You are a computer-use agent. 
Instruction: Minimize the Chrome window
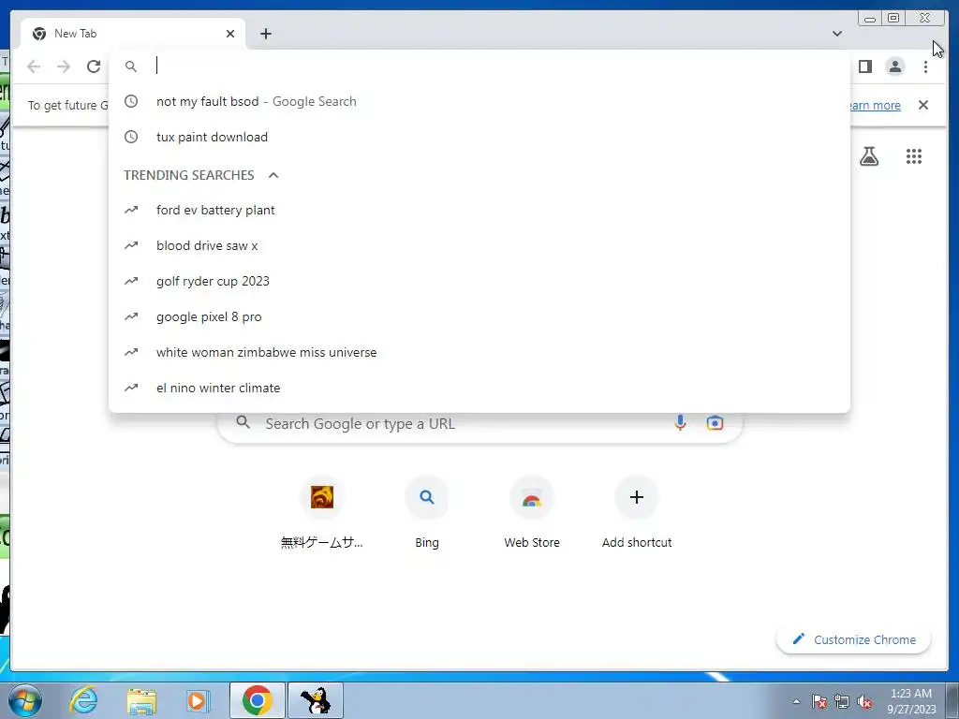[x=870, y=19]
